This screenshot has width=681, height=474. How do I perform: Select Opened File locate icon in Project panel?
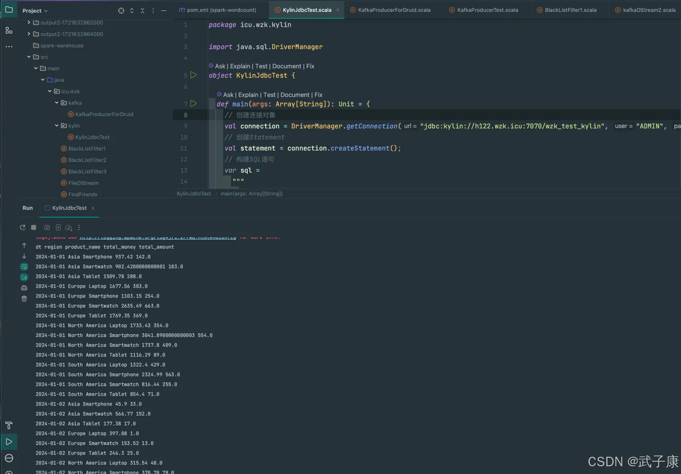click(121, 11)
